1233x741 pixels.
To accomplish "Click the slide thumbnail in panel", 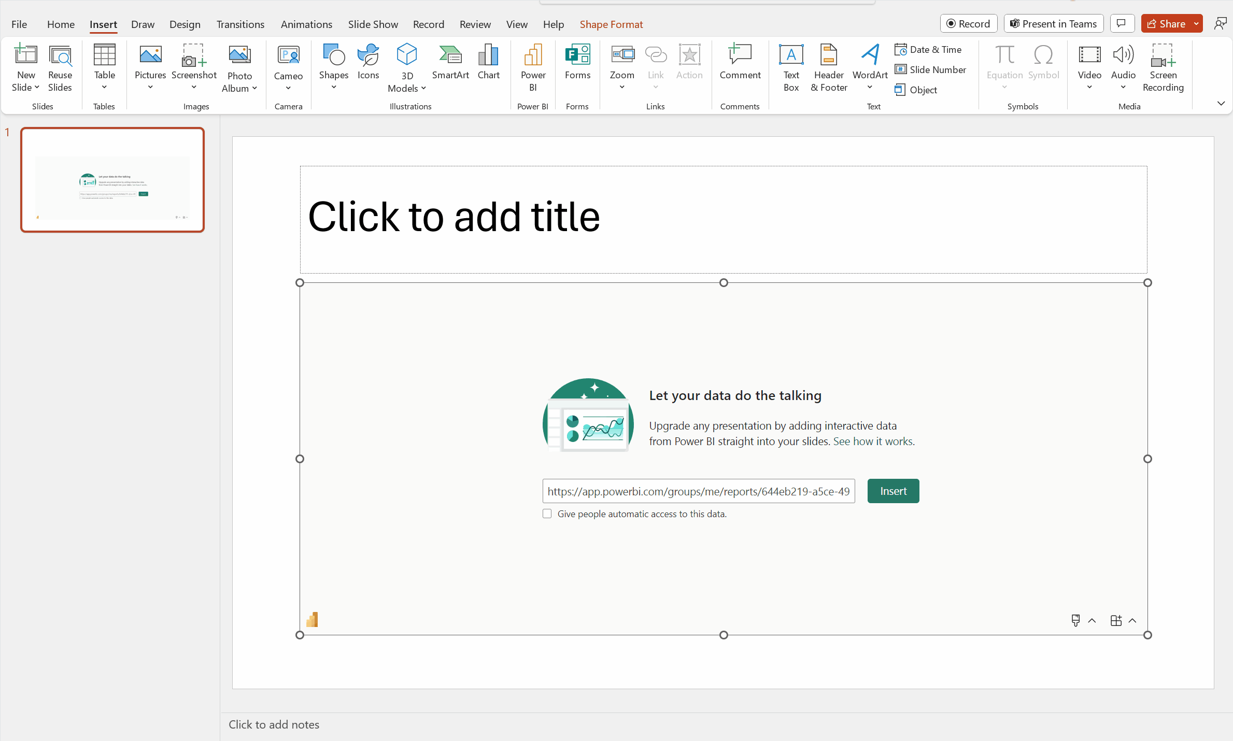I will 112,179.
